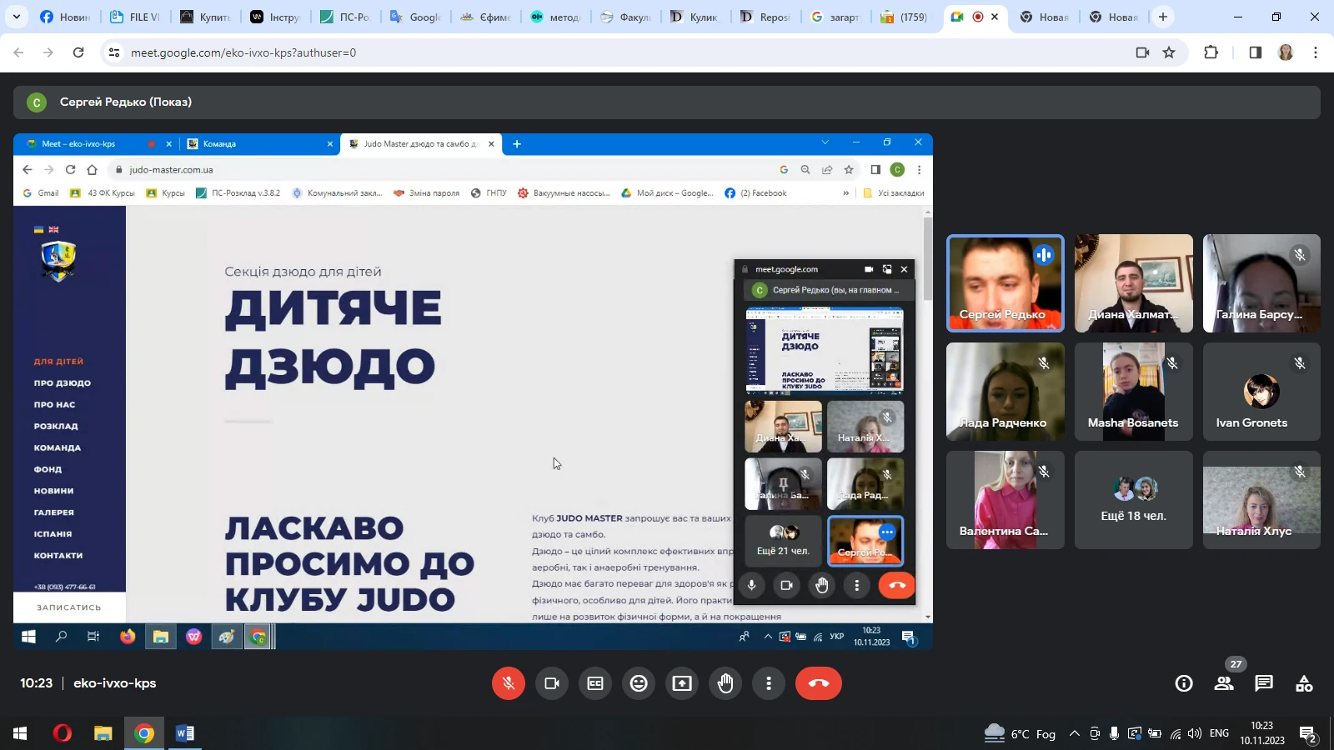
Task: Reload the Meet page
Action: [78, 52]
